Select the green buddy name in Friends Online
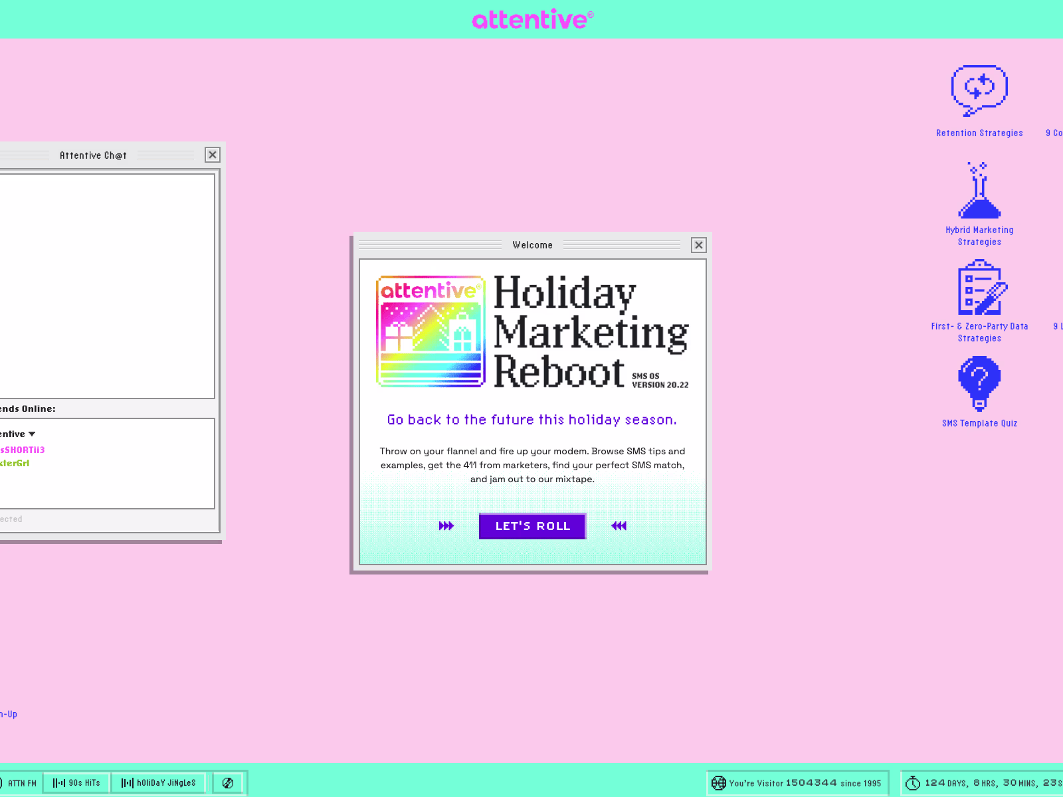This screenshot has width=1063, height=797. [13, 463]
